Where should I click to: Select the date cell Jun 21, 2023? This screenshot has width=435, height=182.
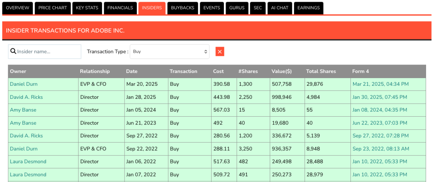(x=146, y=123)
